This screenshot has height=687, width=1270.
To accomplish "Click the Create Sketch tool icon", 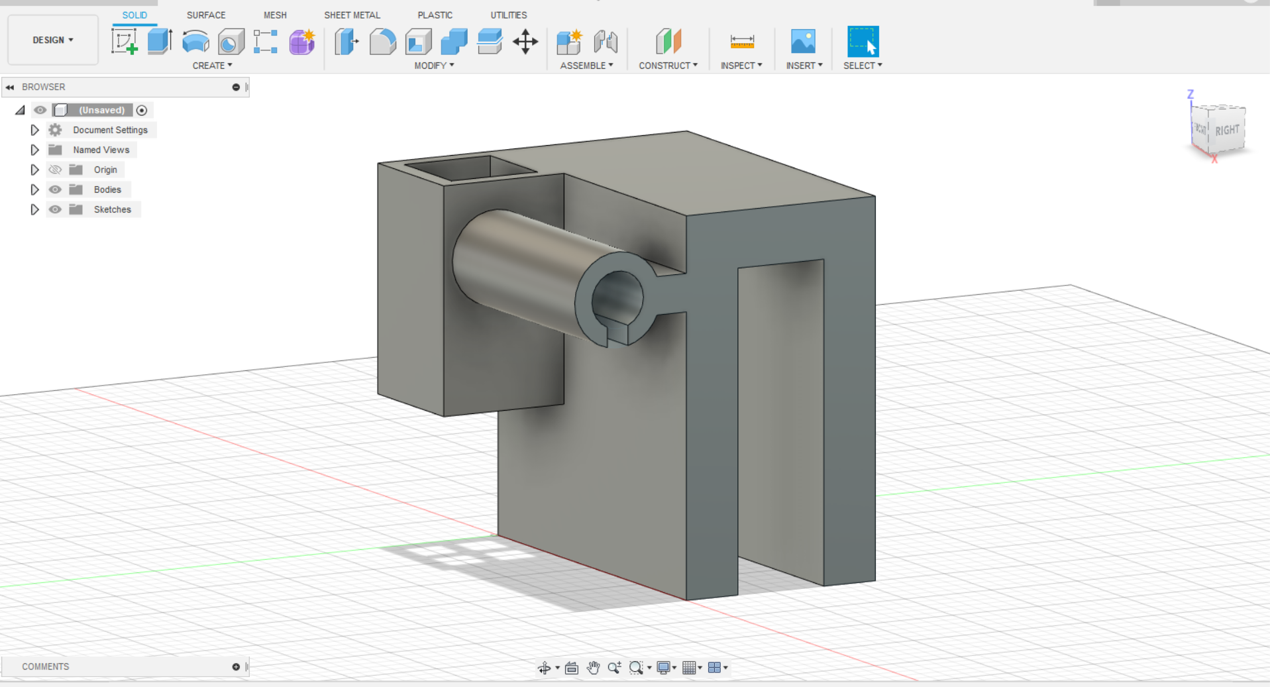I will coord(124,42).
